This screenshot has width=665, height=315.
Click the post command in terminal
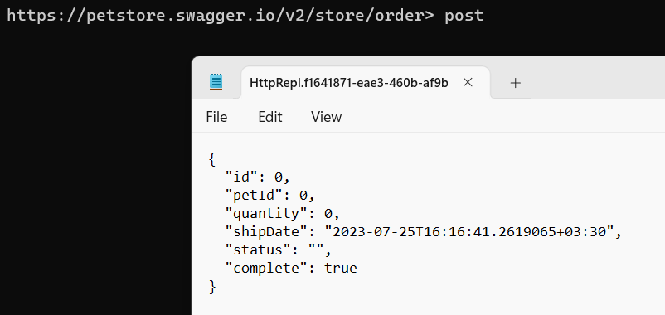point(464,16)
